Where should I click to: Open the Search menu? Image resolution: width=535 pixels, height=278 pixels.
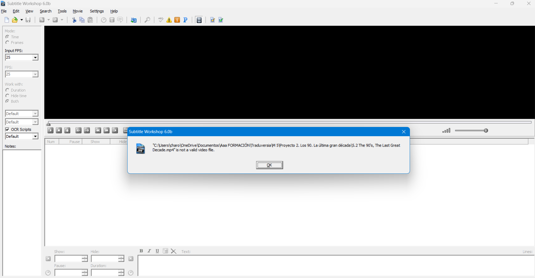46,11
